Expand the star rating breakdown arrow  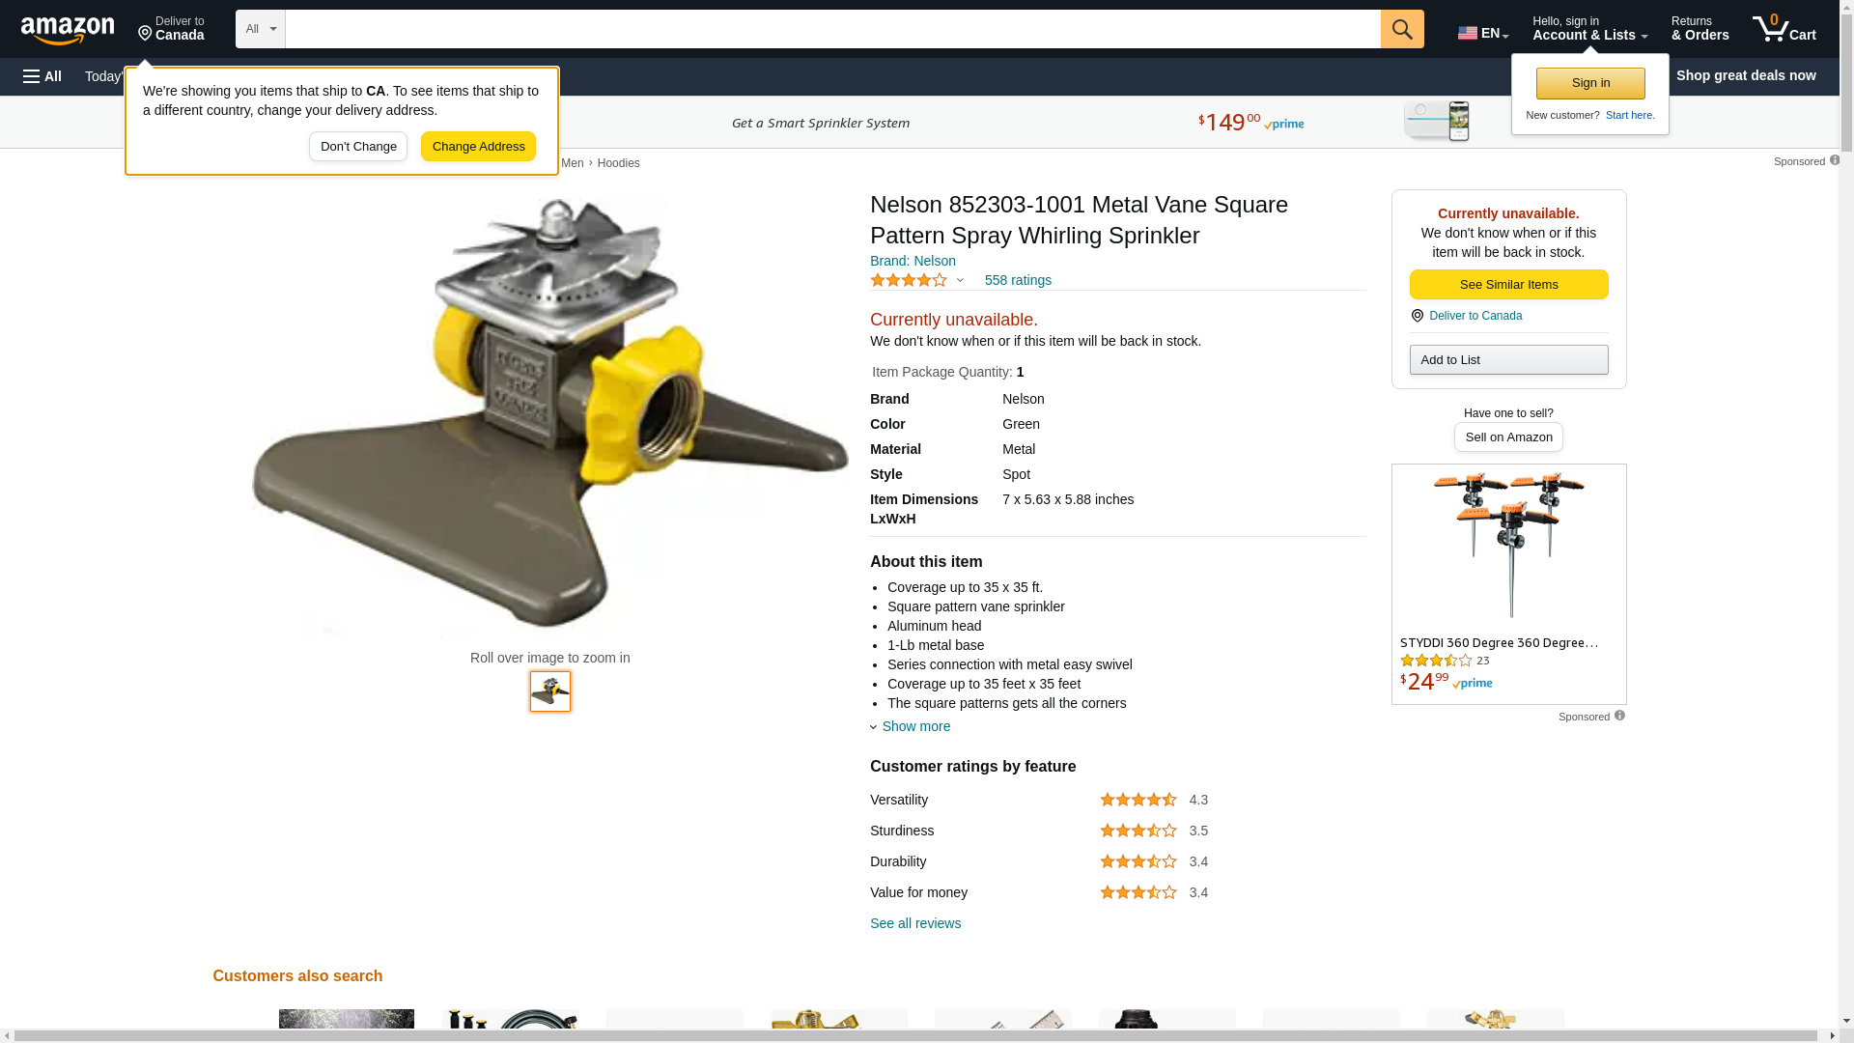[x=960, y=281]
